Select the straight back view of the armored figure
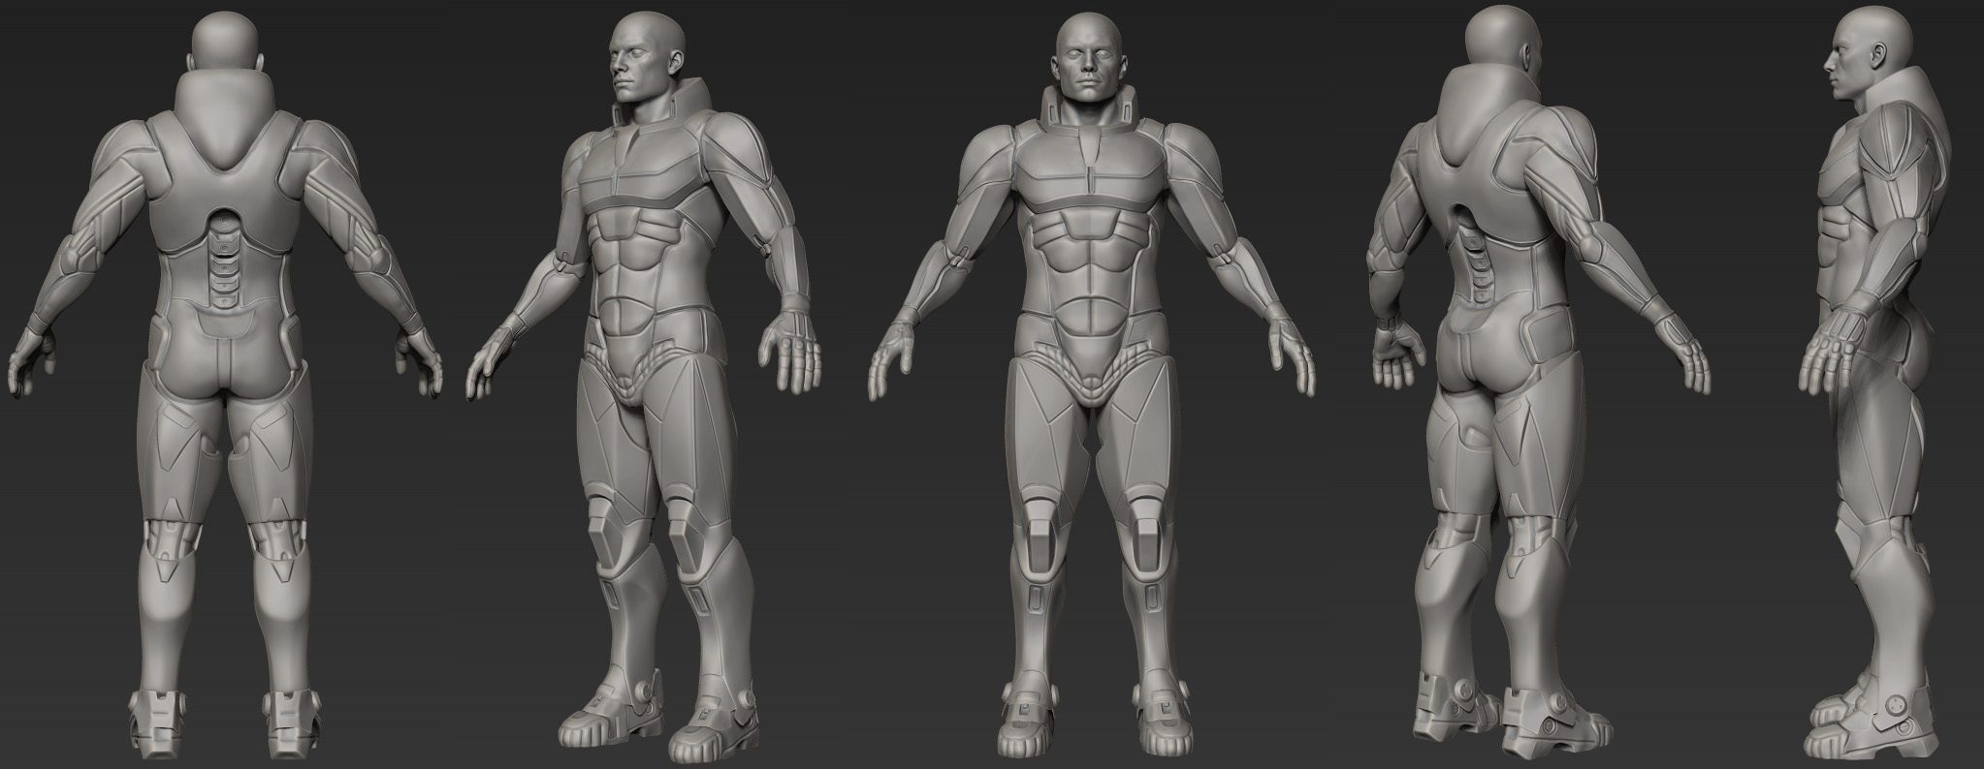Screen dimensions: 1984x769 pos(223,387)
